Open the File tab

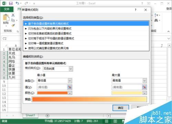coord(7,9)
